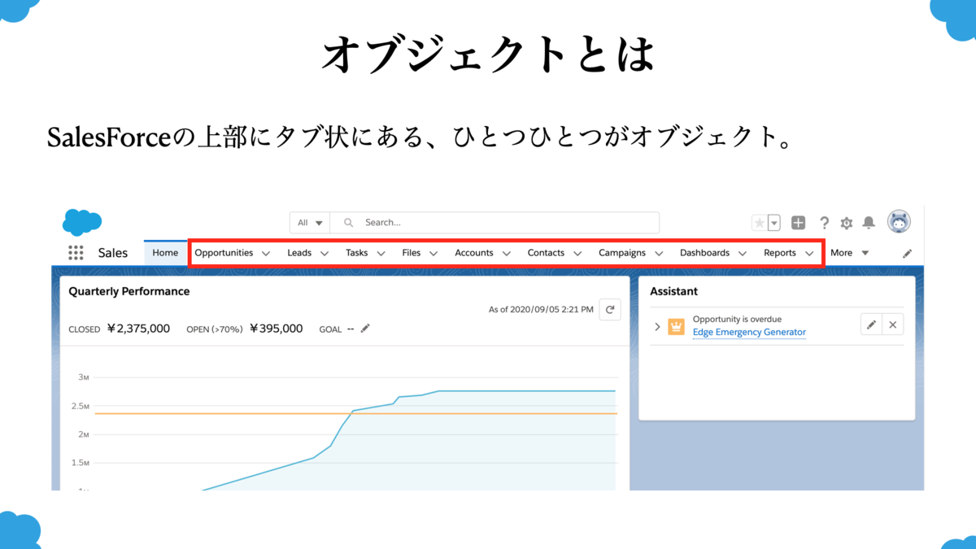Expand the Reports tab chevron
This screenshot has height=549, width=976.
pos(809,253)
